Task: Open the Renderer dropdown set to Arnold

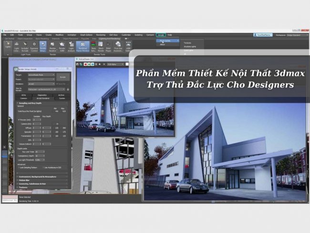Action: click(x=41, y=84)
